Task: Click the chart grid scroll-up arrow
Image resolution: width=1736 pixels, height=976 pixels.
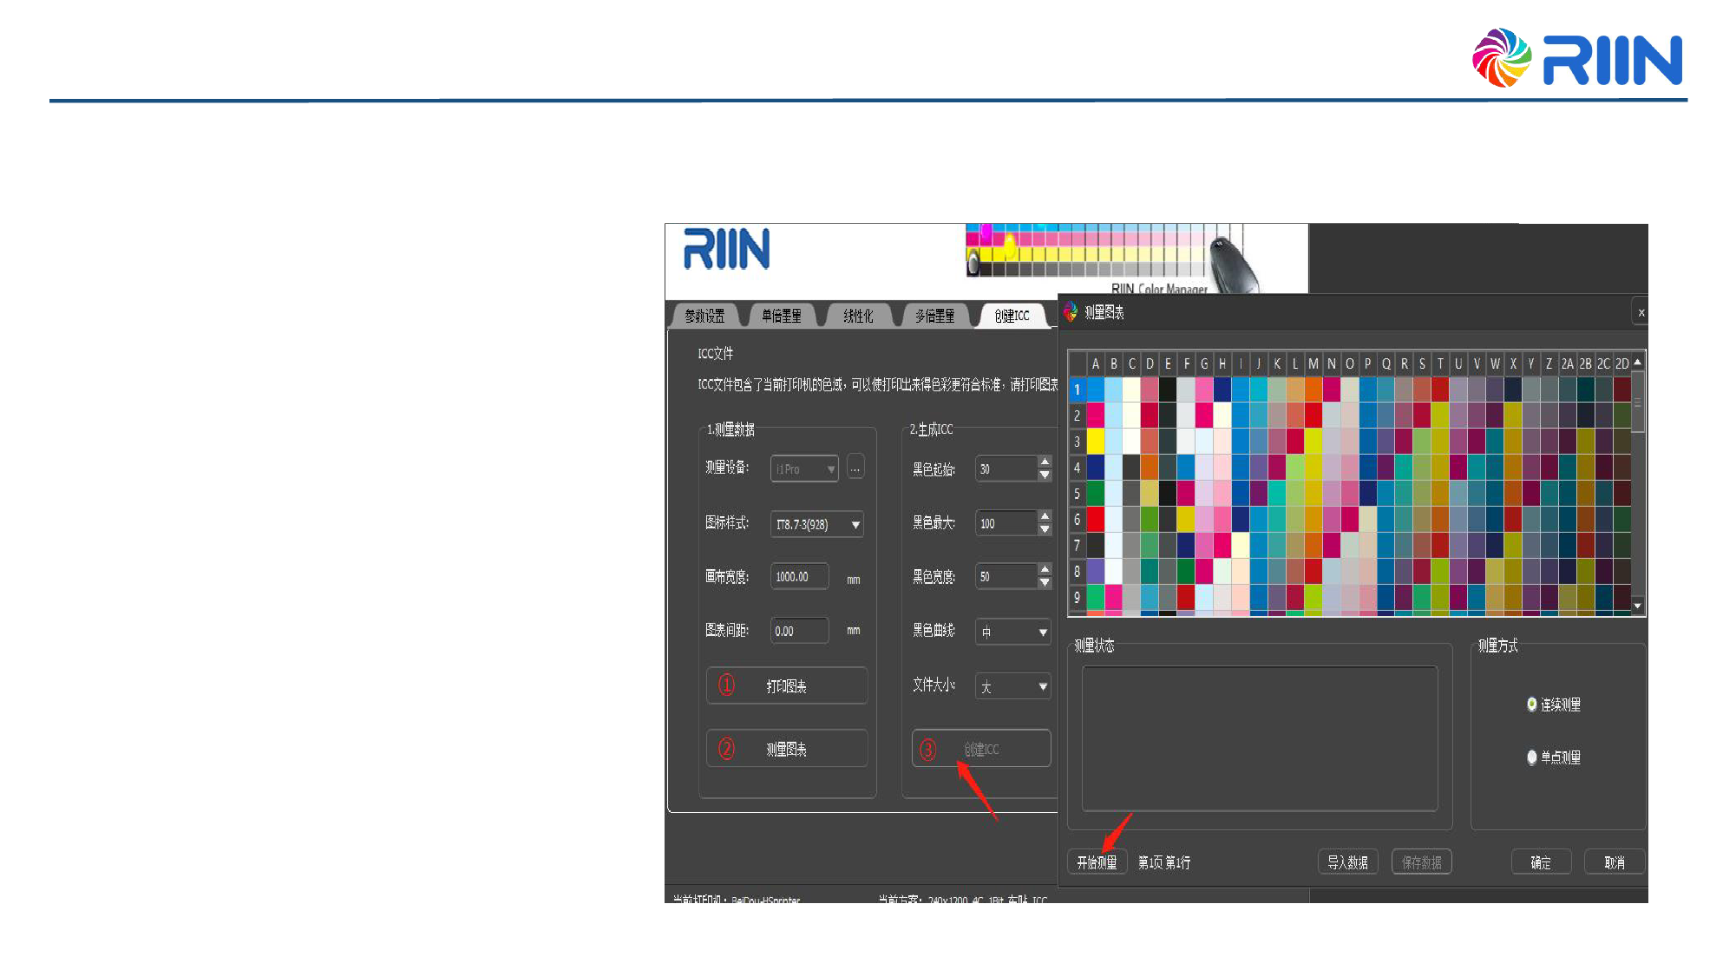Action: [1637, 363]
